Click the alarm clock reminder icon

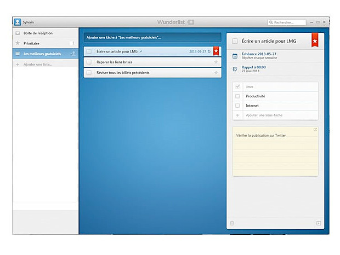coord(235,69)
